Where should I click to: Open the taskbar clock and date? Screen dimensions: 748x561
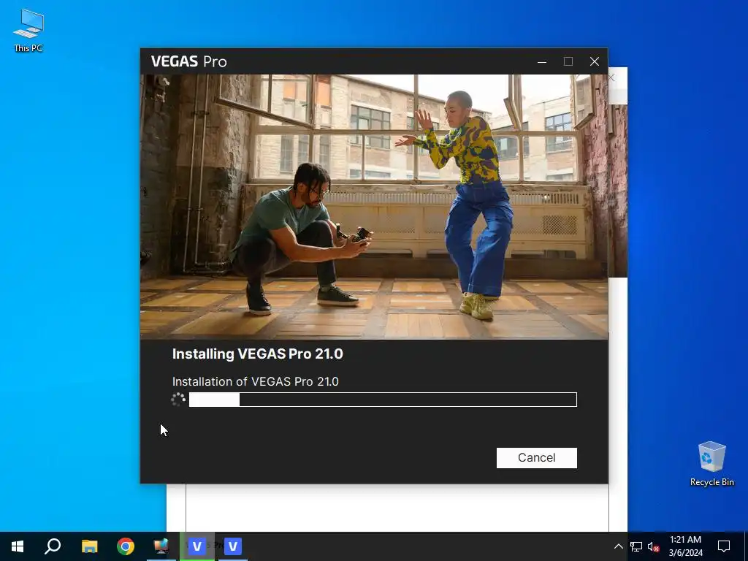(x=685, y=546)
